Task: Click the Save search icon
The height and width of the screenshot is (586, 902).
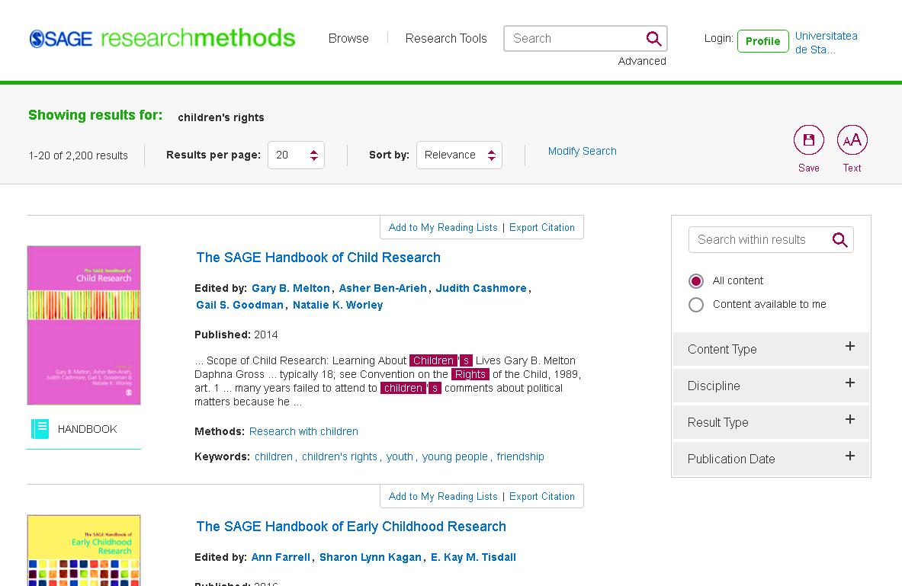Action: click(x=808, y=139)
